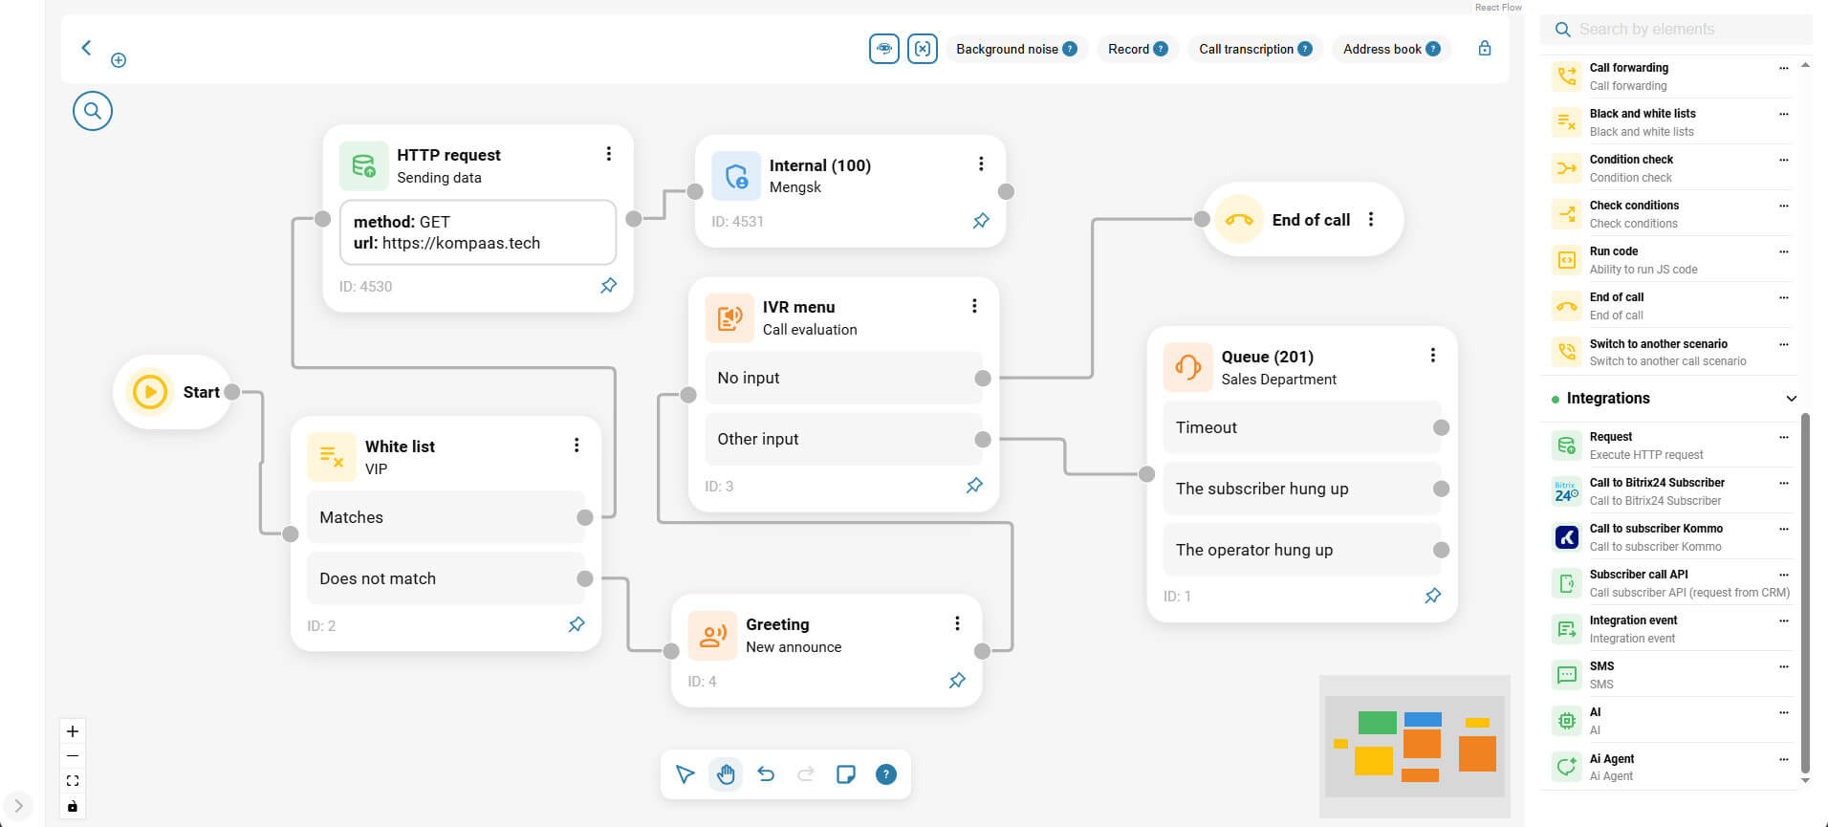This screenshot has height=827, width=1828.
Task: Pin the HTTP request node
Action: (x=608, y=286)
